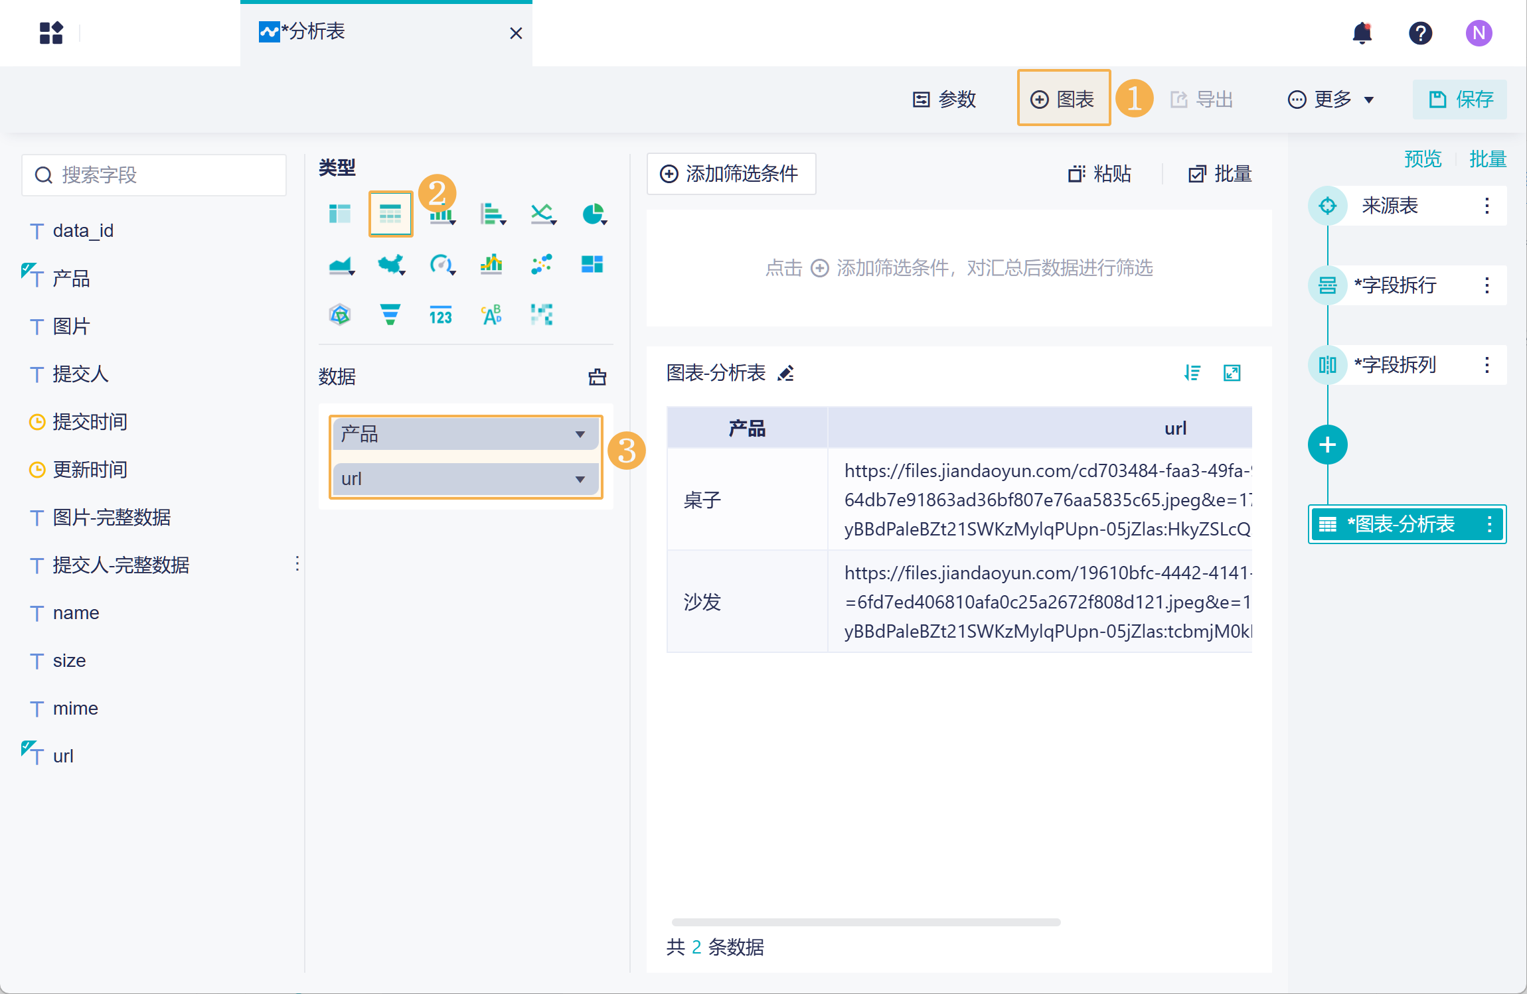Toggle the checked 产品 field in list
Screen dimensions: 1527x994
point(70,279)
